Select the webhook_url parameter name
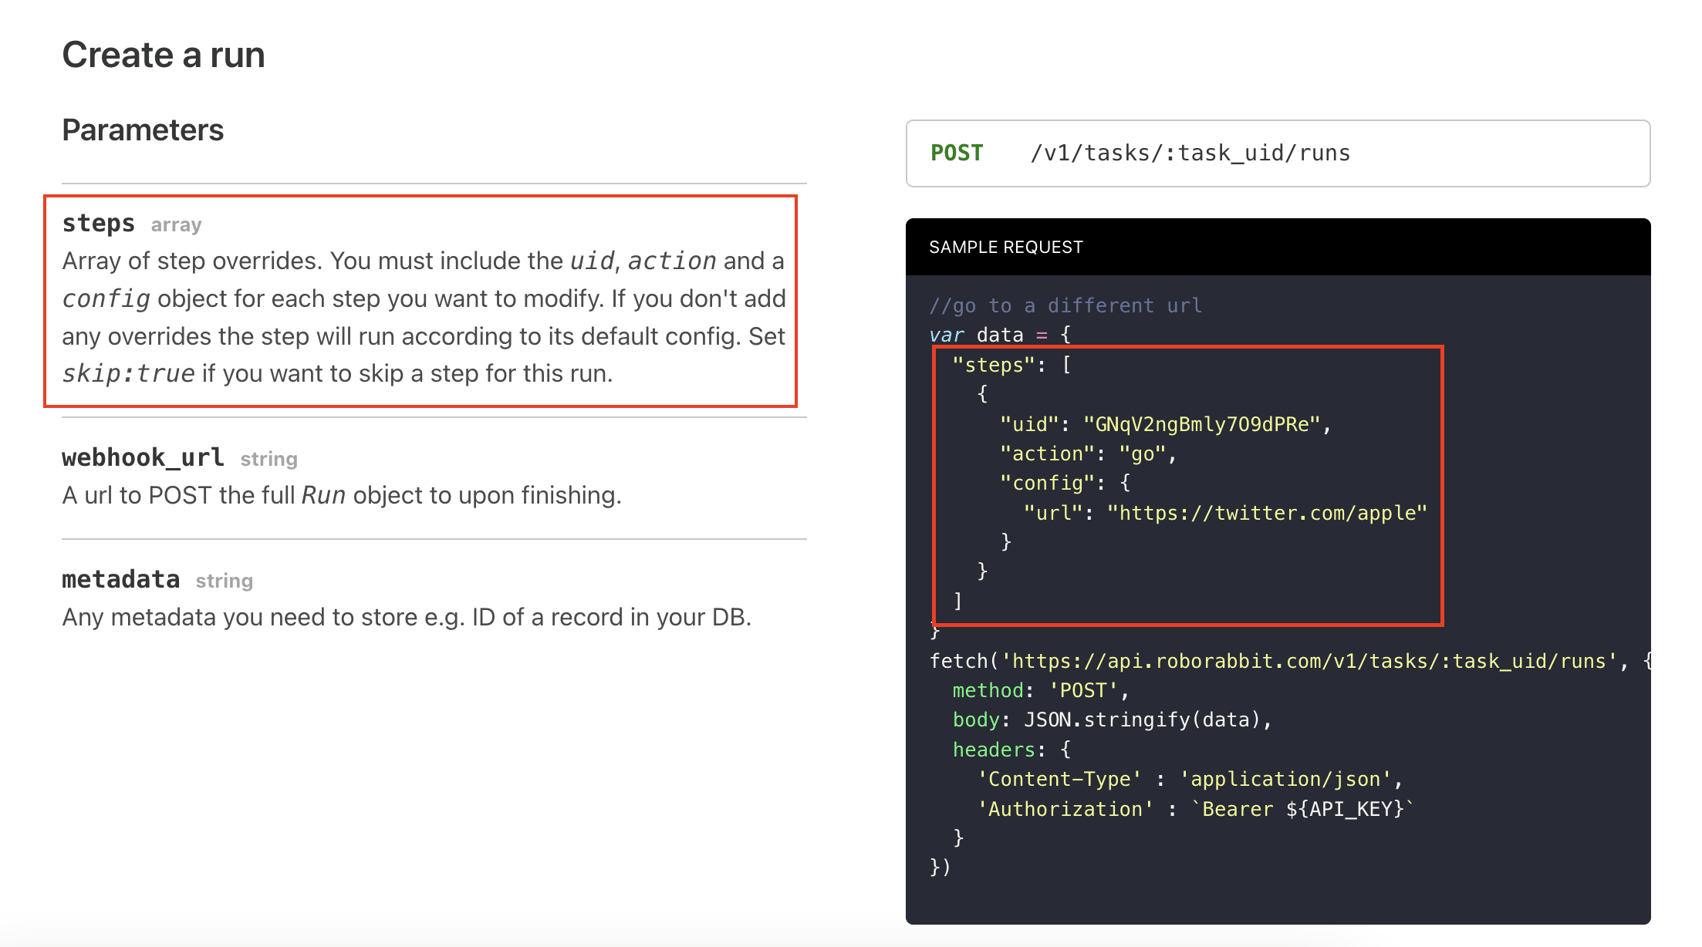Screen dimensions: 1702x947 [144, 458]
